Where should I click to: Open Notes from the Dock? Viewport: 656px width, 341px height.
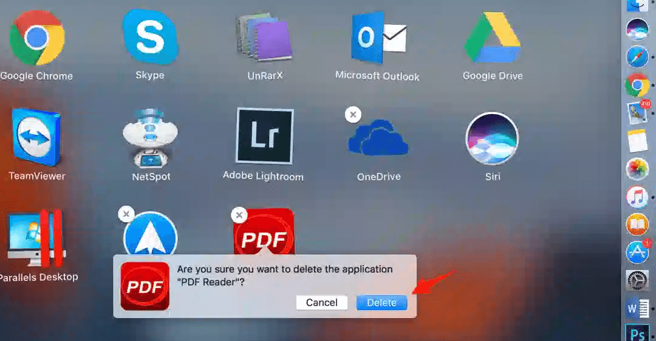[637, 141]
